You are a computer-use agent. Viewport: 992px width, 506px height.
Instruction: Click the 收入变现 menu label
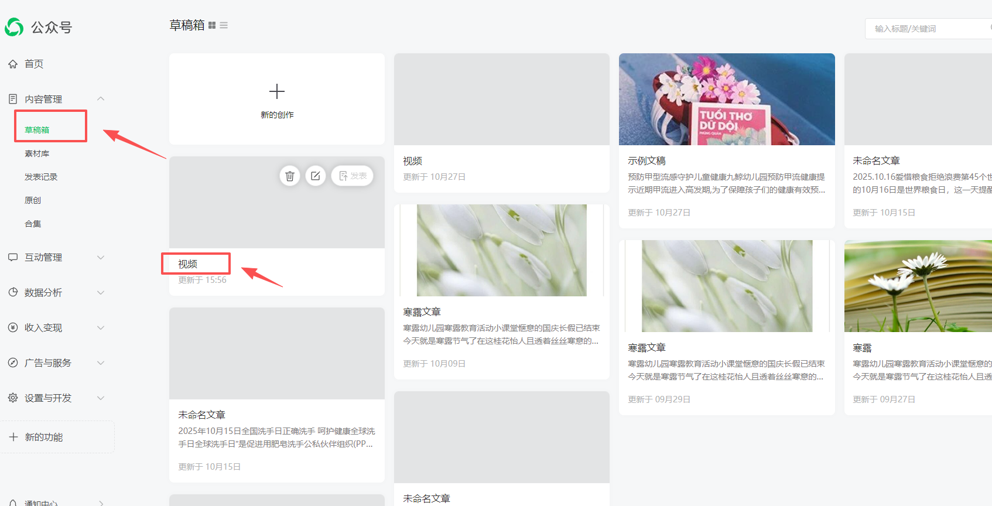point(43,327)
